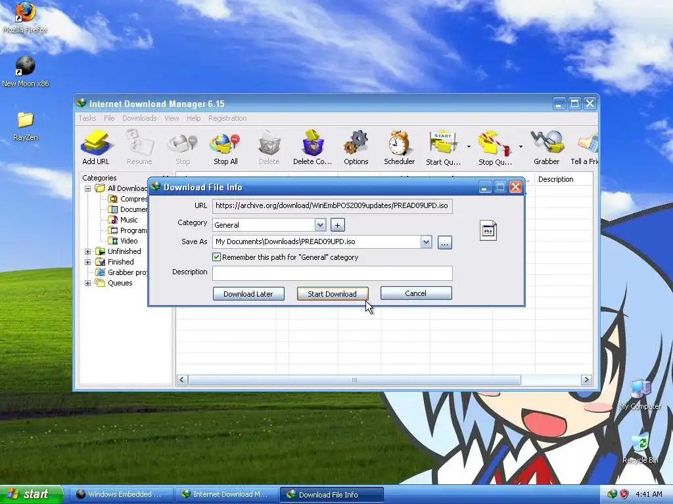Click plus button to add category
The image size is (673, 504).
click(x=337, y=225)
